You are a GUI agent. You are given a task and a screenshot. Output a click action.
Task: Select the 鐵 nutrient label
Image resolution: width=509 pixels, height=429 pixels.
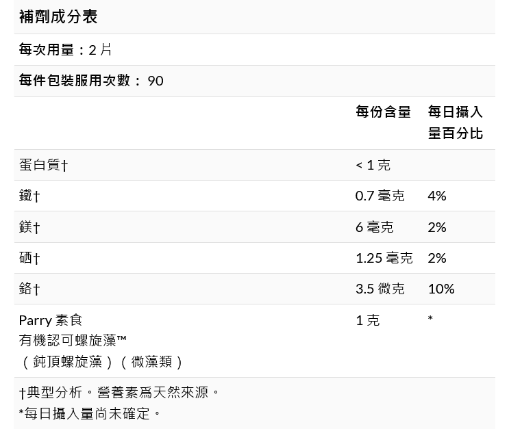pos(29,196)
